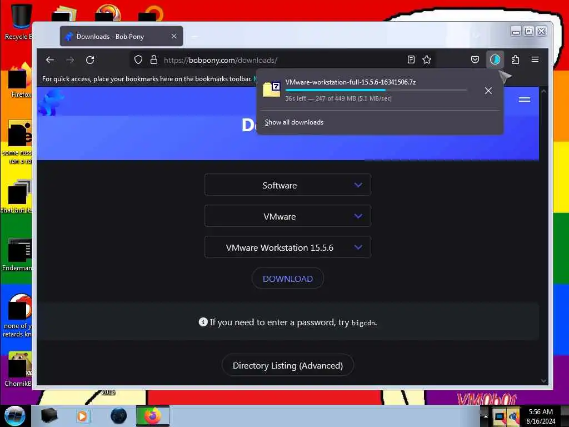Click the page scrollbar down arrow

(543, 381)
